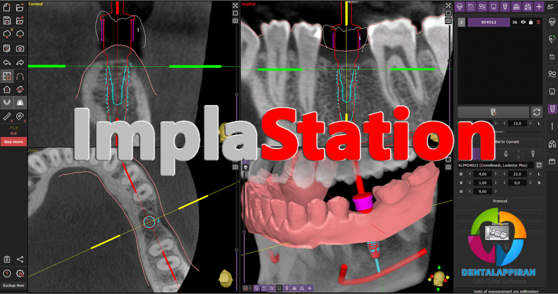
Task: Reset view with home icon
Action: pyautogui.click(x=7, y=89)
